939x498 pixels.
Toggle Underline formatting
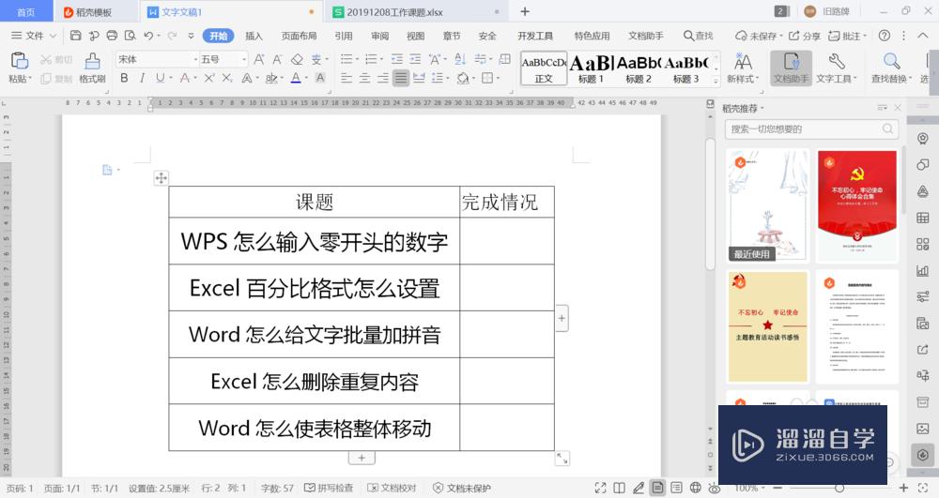(160, 78)
